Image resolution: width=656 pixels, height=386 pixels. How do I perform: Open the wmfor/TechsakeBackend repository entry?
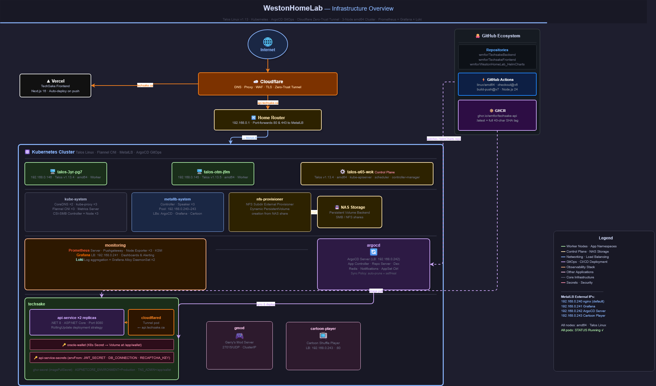click(x=497, y=55)
